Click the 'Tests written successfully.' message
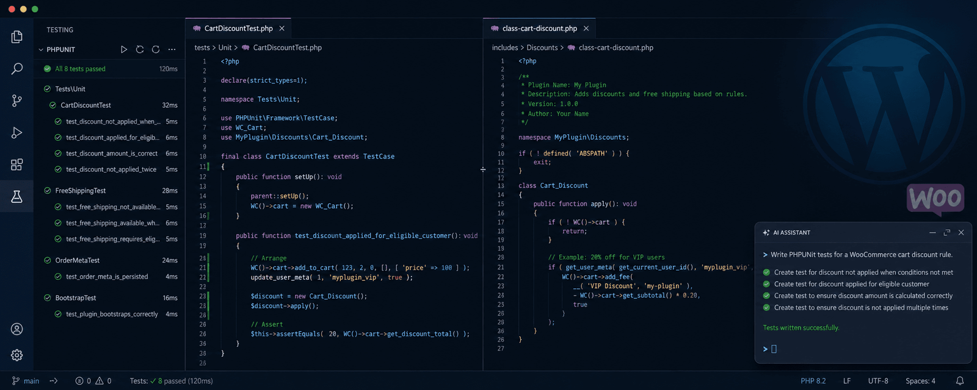 pos(801,328)
